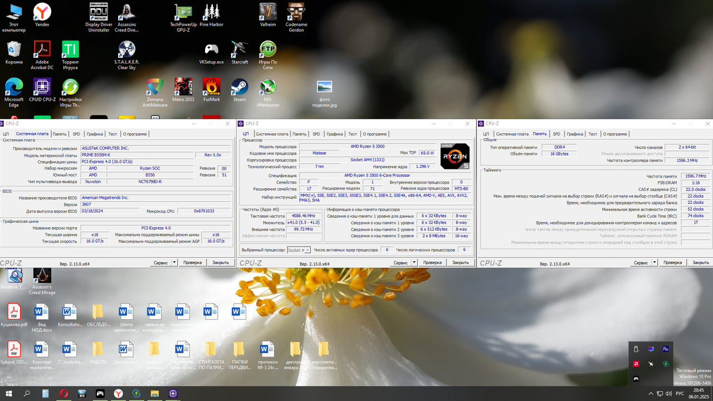Click the AMD Ryzen 5 3500 model field

pos(368,146)
